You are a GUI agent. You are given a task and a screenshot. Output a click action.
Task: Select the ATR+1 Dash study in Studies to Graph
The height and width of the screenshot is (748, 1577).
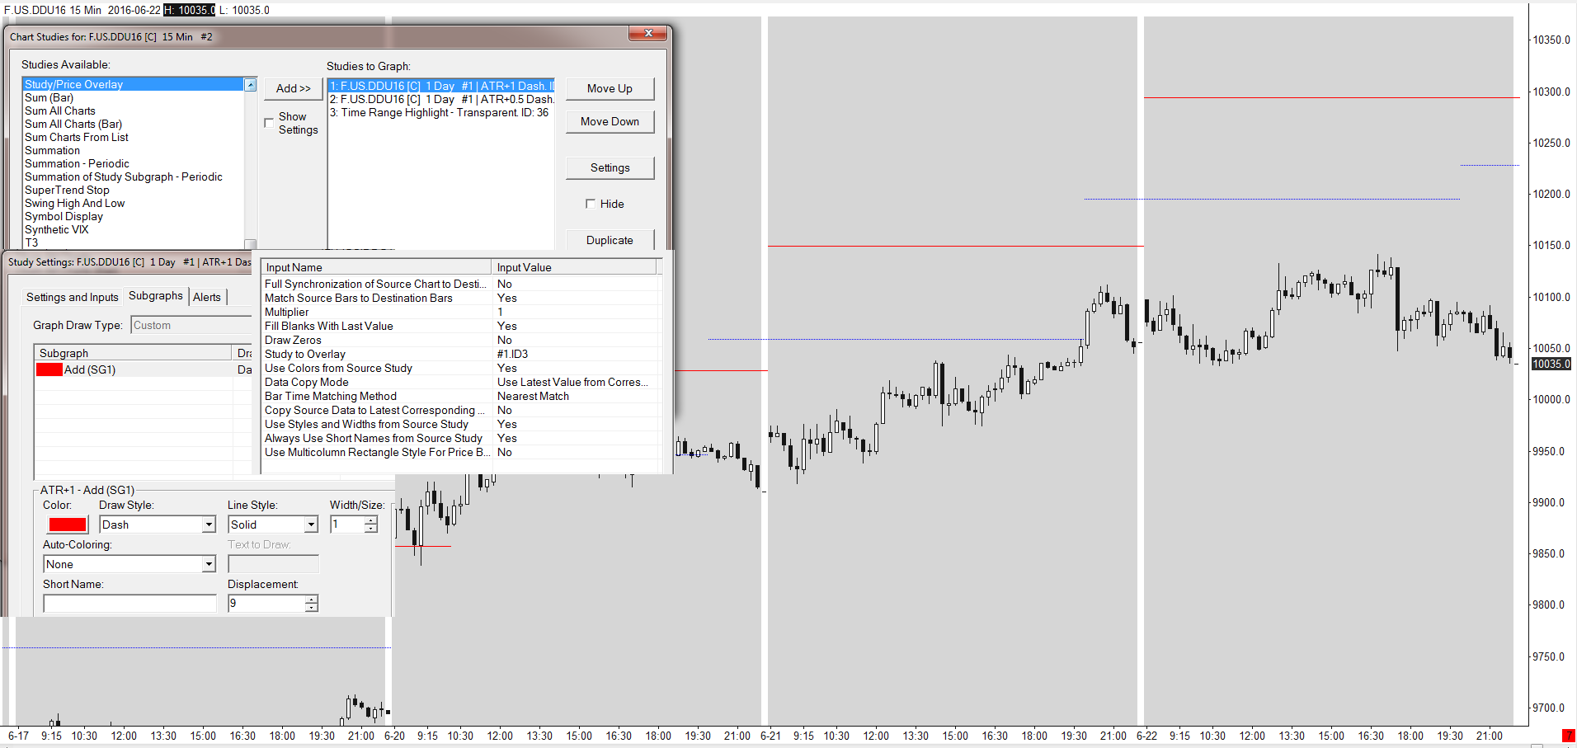pos(441,86)
